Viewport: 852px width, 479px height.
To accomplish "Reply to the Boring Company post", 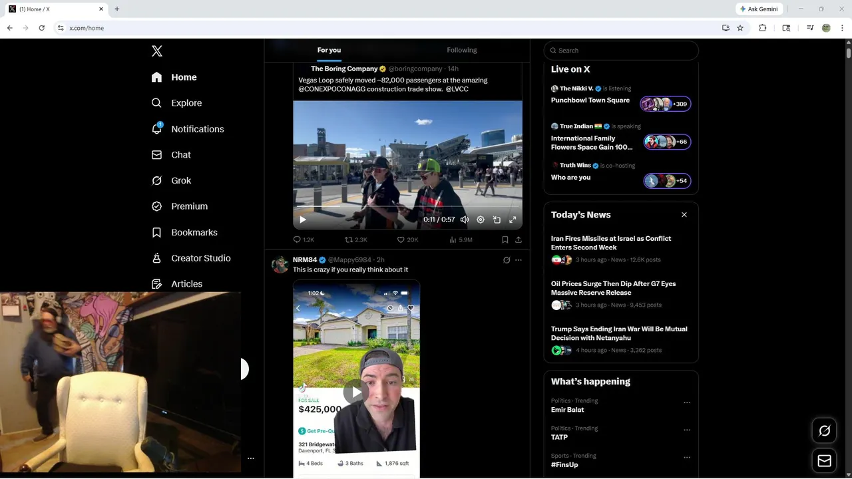I will (x=304, y=239).
